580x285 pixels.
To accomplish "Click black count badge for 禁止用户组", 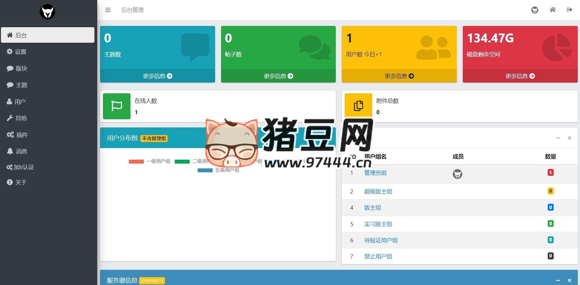I will pyautogui.click(x=551, y=256).
